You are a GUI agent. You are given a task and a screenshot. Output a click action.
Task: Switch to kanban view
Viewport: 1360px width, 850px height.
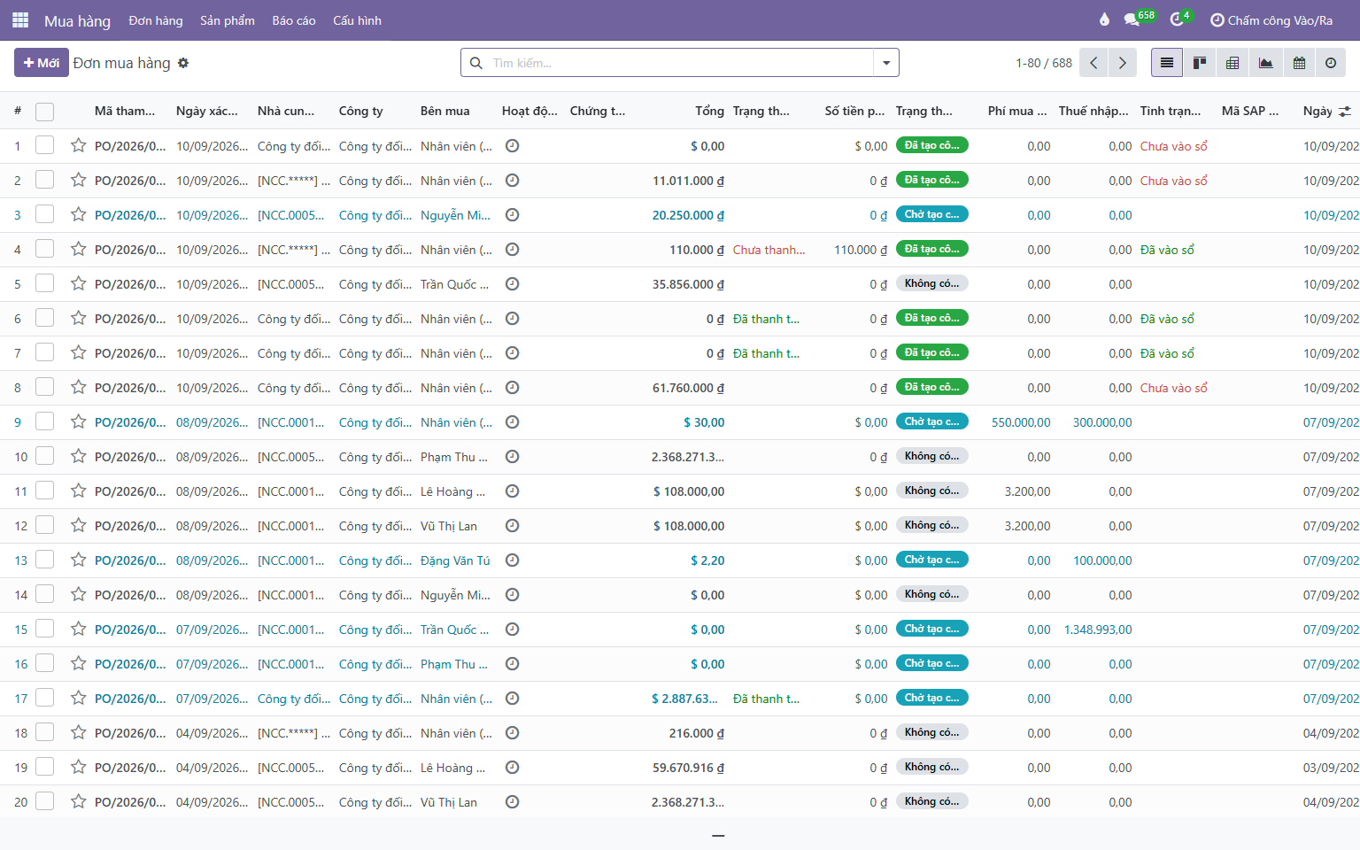pos(1200,63)
